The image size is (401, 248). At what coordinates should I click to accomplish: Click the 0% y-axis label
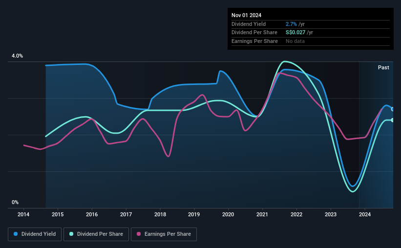pyautogui.click(x=15, y=202)
